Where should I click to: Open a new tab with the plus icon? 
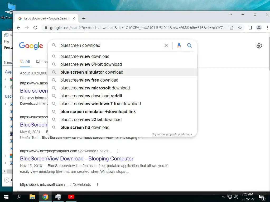84,18
